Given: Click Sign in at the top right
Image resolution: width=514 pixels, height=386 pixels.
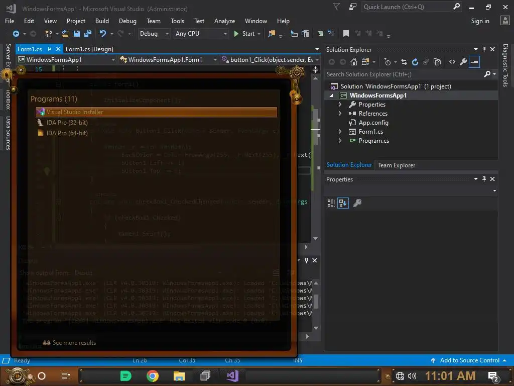Looking at the screenshot, I should 480,21.
